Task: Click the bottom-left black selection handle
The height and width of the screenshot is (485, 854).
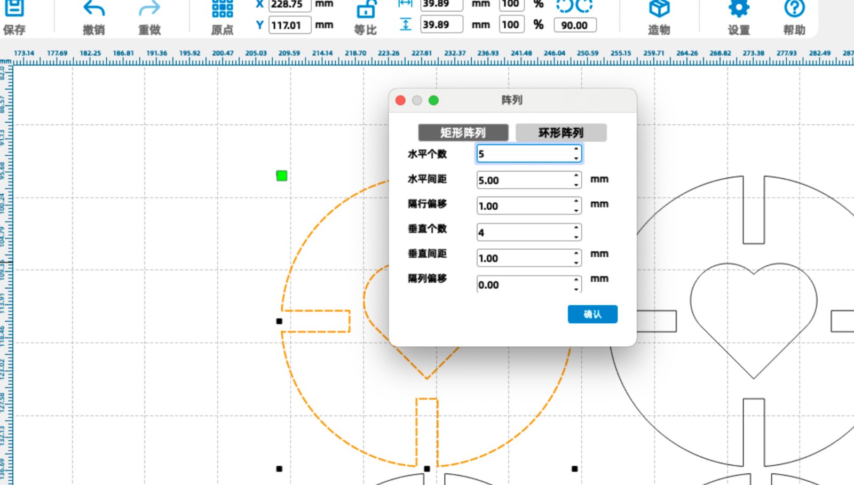Action: (x=279, y=469)
